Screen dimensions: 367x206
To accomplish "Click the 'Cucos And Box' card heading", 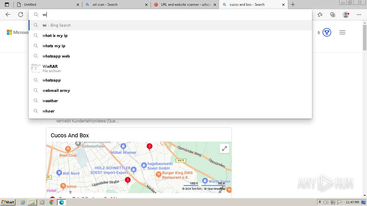I will tap(70, 135).
